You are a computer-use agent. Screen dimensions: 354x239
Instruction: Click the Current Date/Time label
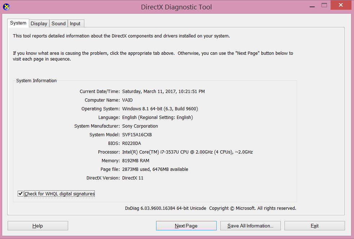(100, 92)
